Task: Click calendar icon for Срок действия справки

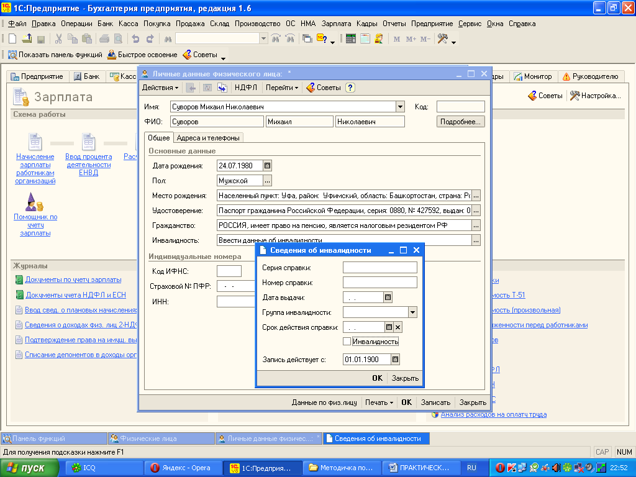Action: pyautogui.click(x=389, y=327)
